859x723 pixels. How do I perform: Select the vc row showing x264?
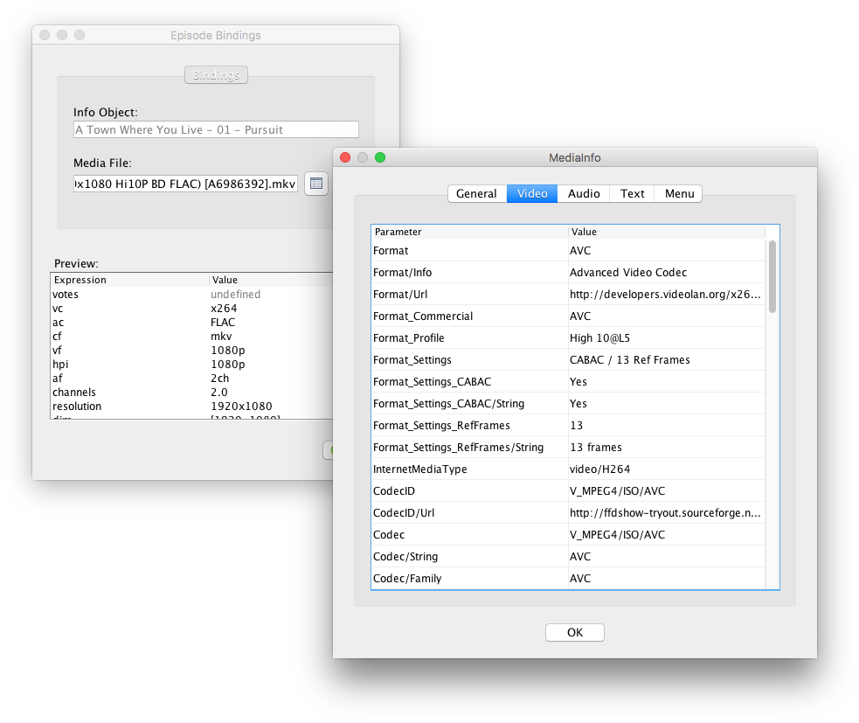pyautogui.click(x=191, y=309)
